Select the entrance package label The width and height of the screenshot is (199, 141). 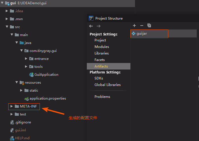point(42,59)
